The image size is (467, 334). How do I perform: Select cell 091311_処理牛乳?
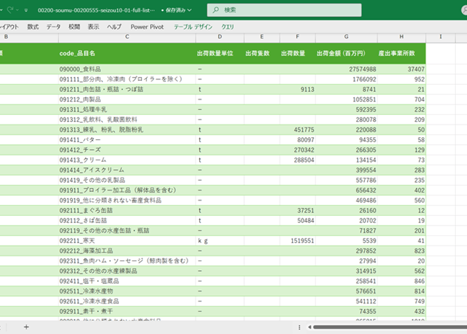click(127, 109)
